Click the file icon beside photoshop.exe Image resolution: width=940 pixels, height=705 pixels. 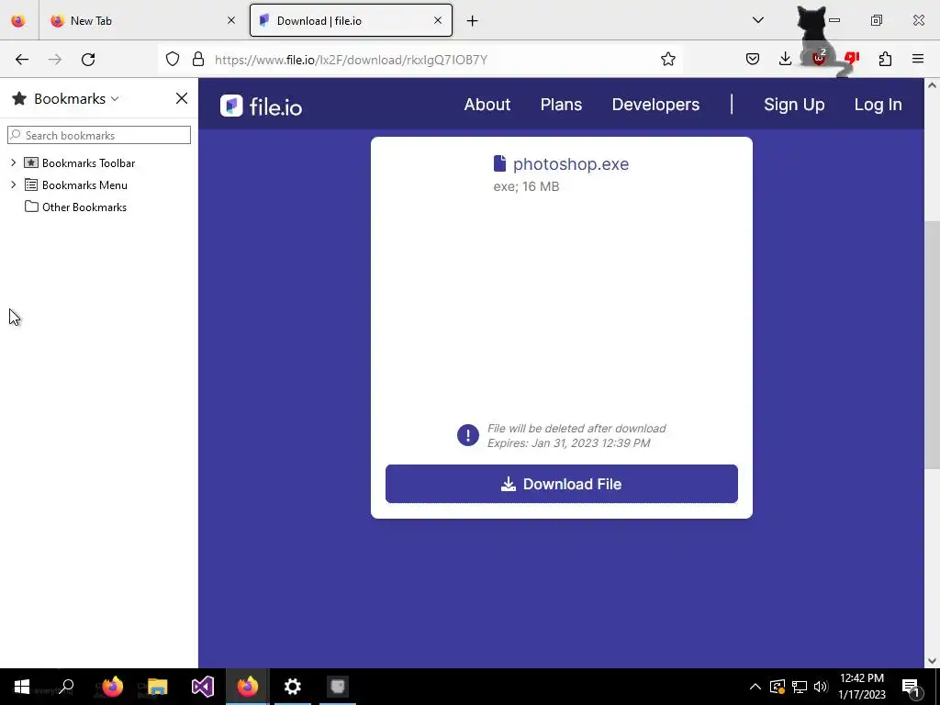tap(499, 163)
